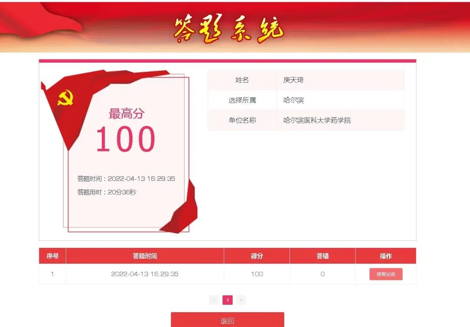Screen dimensions: 470x327
Task: Click the 哈尔滨 value in 选择所属 row
Action: tap(293, 100)
